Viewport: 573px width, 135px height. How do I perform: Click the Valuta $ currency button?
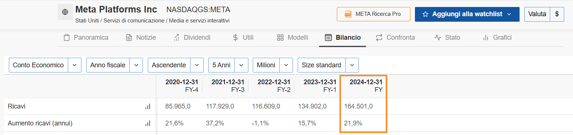(544, 14)
